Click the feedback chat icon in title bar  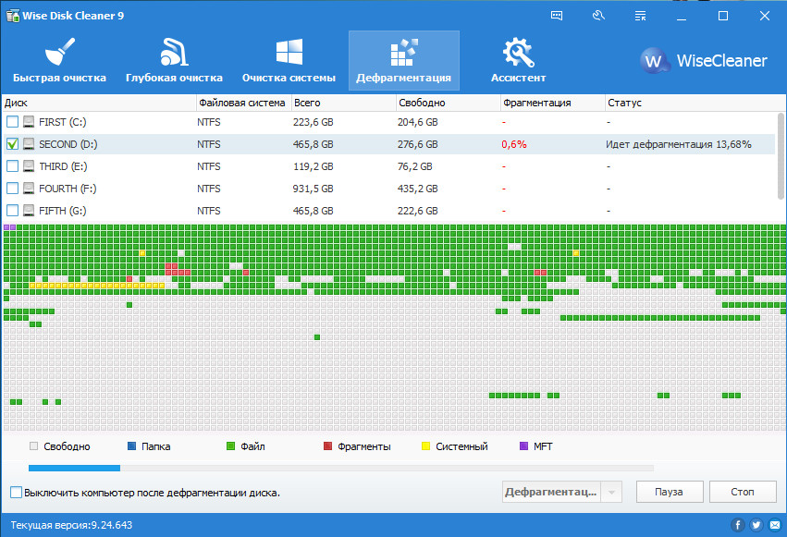tap(557, 16)
